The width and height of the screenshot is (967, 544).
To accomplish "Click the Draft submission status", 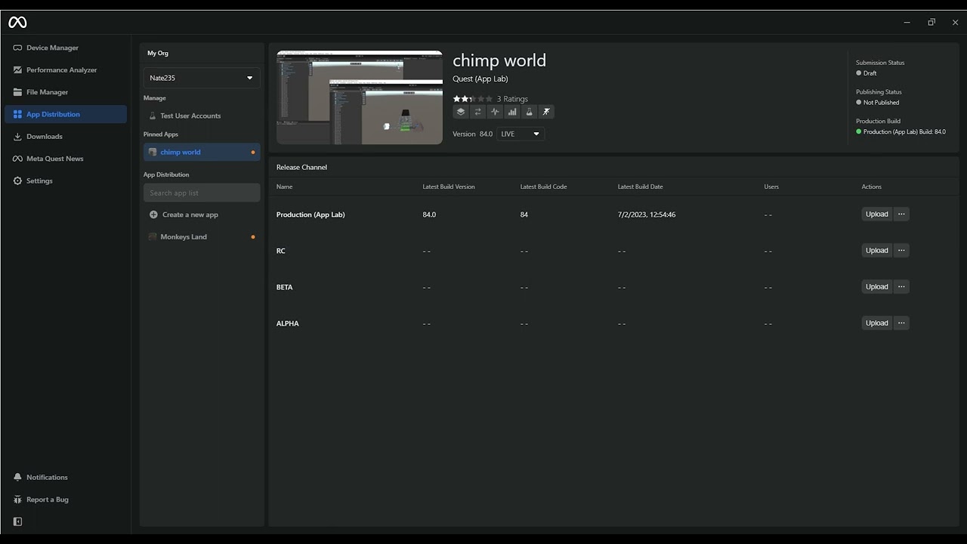I will [x=870, y=73].
